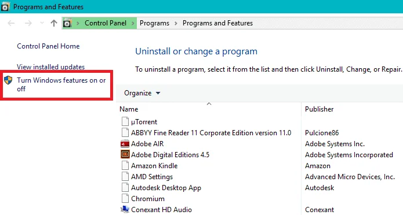Click publisher Pulcione86

click(x=322, y=133)
